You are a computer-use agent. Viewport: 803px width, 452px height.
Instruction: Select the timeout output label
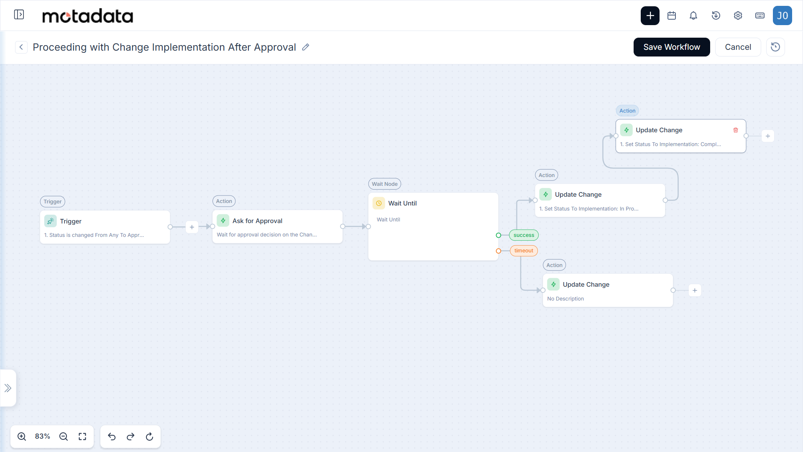(524, 251)
